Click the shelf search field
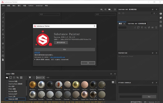Screen dimensions: 163x103 (81, 78)
